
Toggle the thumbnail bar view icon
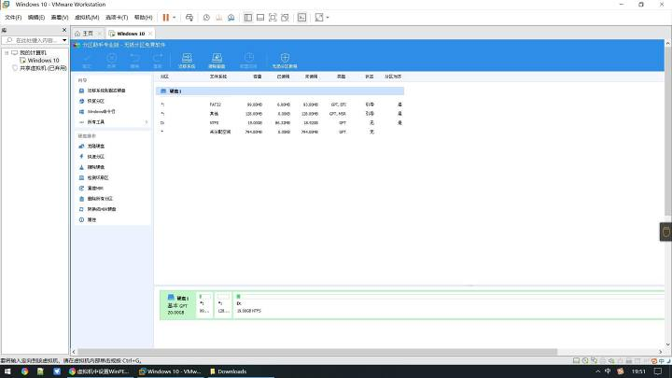point(260,18)
